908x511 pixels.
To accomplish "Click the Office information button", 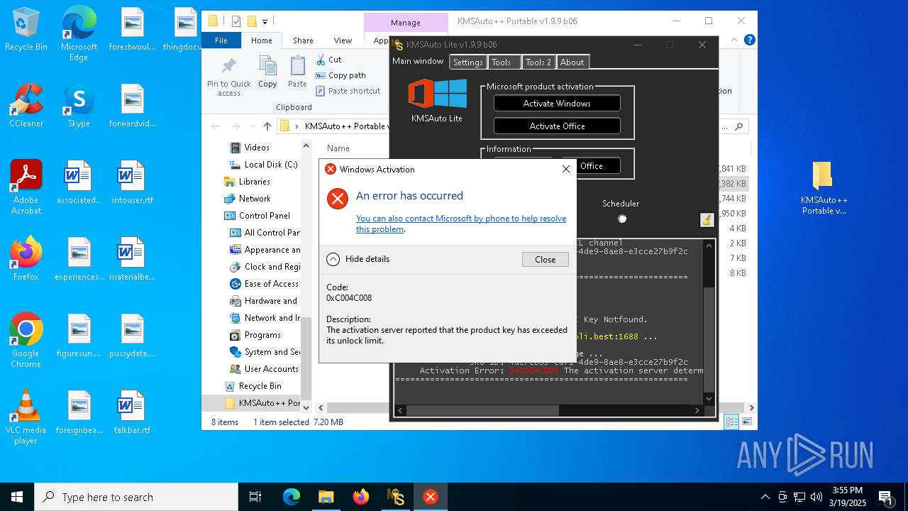I will 598,166.
